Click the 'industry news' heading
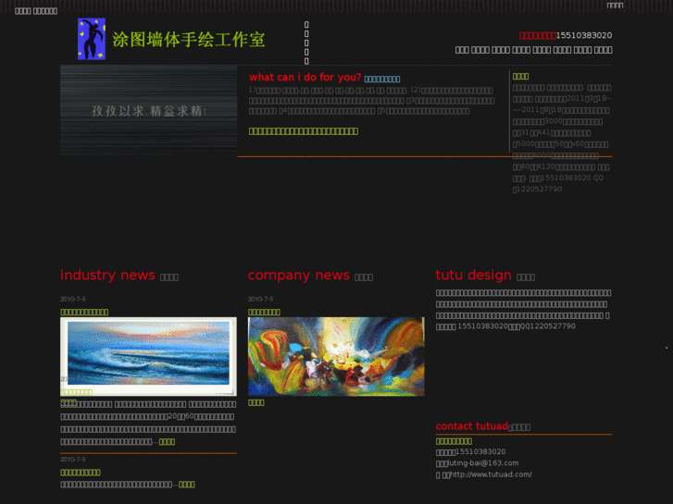Image resolution: width=673 pixels, height=504 pixels. coord(107,275)
